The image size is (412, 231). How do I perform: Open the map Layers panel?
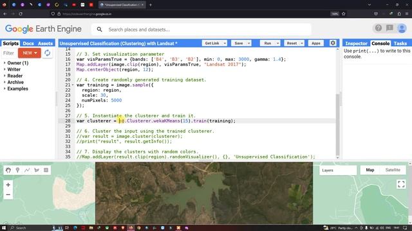[x=338, y=170]
